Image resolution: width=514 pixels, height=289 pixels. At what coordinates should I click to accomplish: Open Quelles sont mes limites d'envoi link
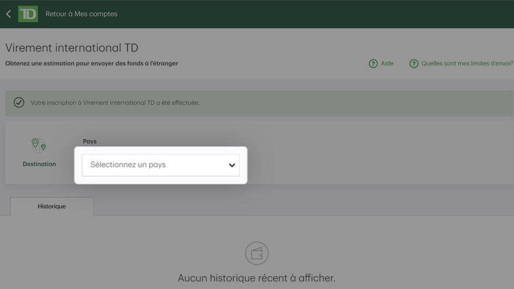[x=467, y=63]
